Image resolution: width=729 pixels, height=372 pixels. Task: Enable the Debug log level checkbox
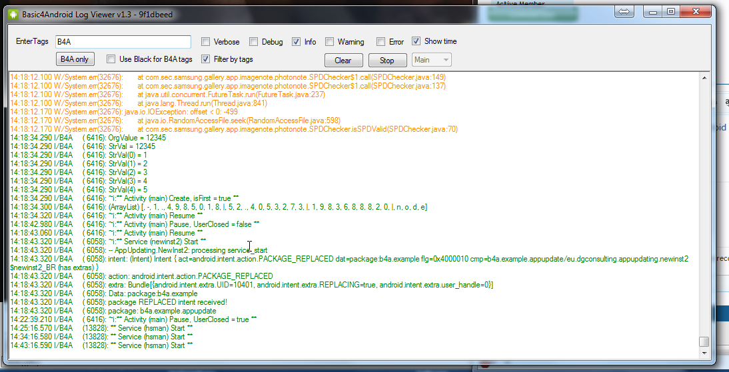coord(254,42)
